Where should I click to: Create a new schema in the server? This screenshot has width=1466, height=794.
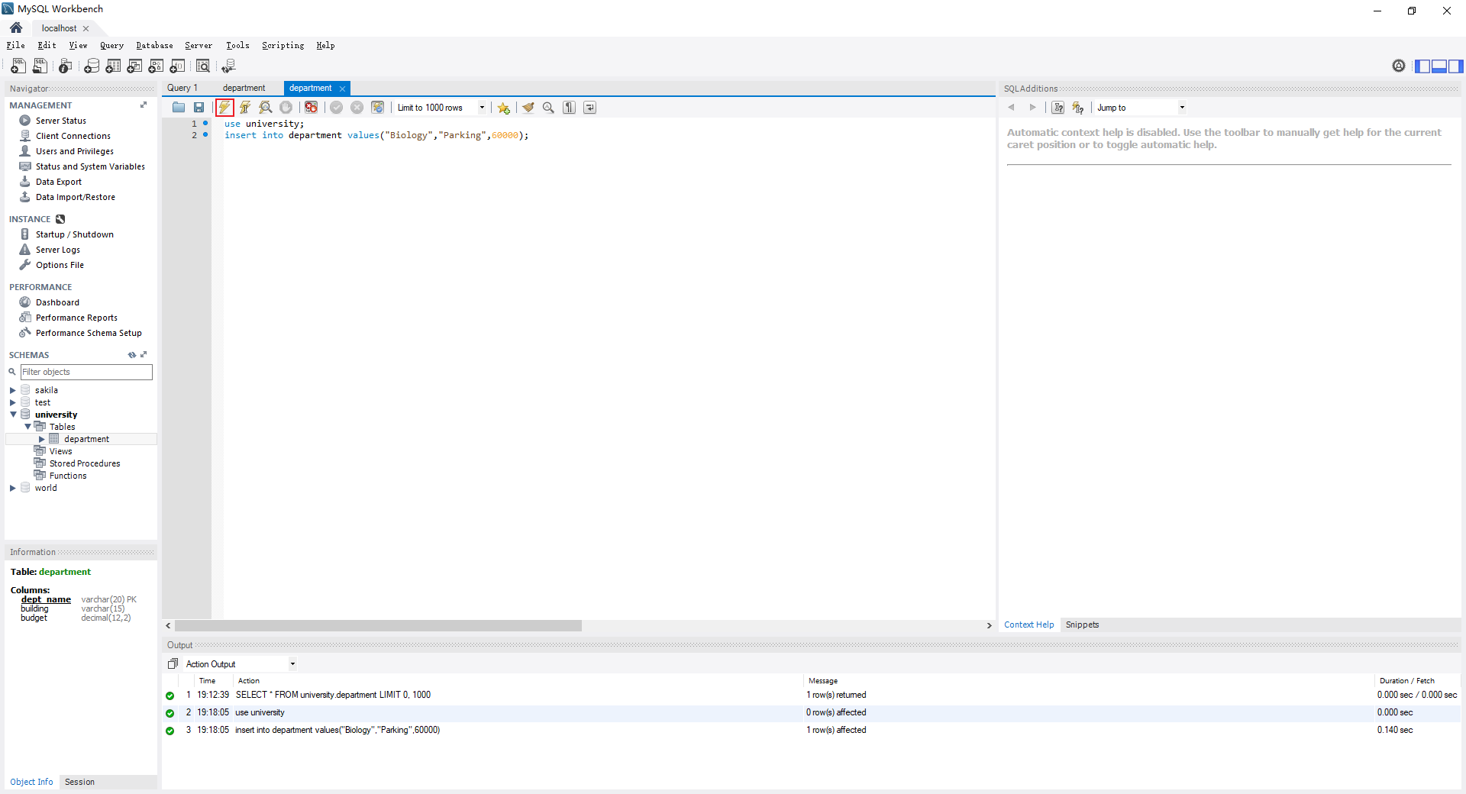92,66
